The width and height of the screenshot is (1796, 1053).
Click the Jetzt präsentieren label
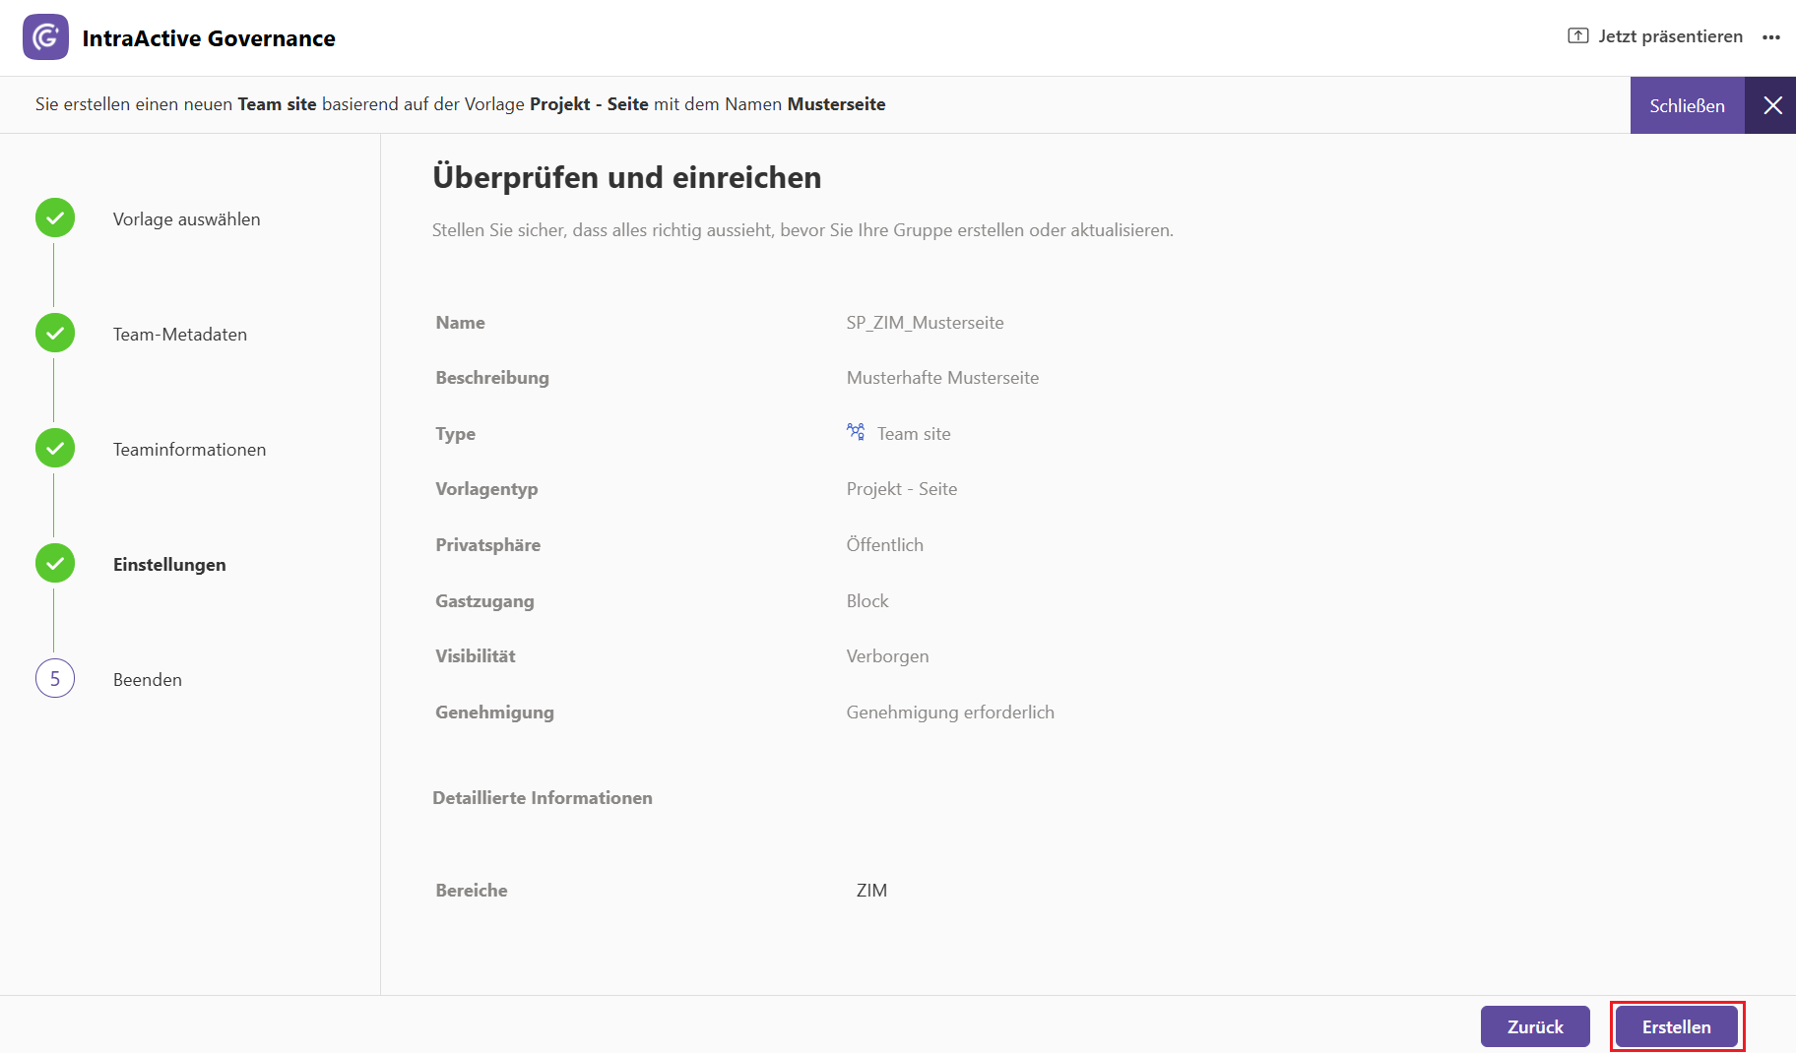[1671, 36]
